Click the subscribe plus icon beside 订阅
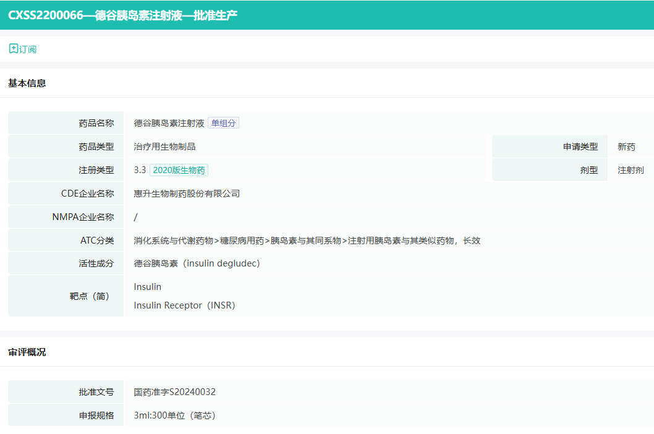654x434 pixels. point(13,48)
